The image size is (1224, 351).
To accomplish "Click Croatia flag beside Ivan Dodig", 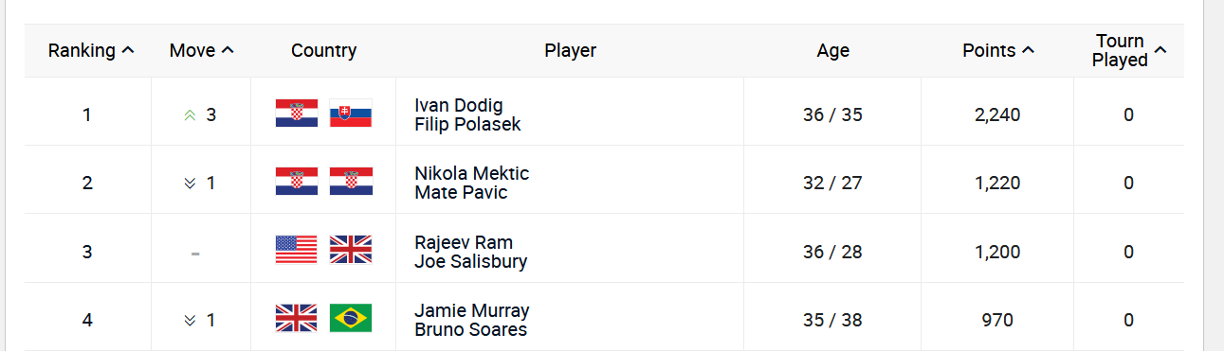I will (296, 114).
